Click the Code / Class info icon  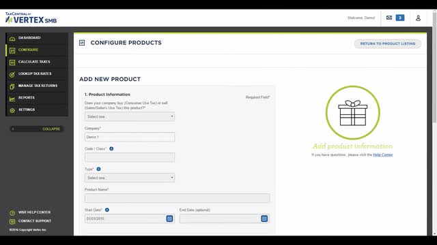111,148
